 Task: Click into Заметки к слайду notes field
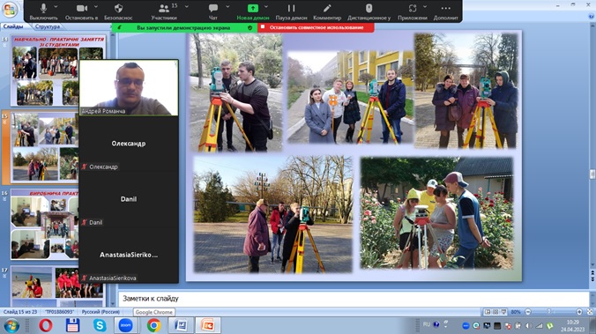(354, 299)
